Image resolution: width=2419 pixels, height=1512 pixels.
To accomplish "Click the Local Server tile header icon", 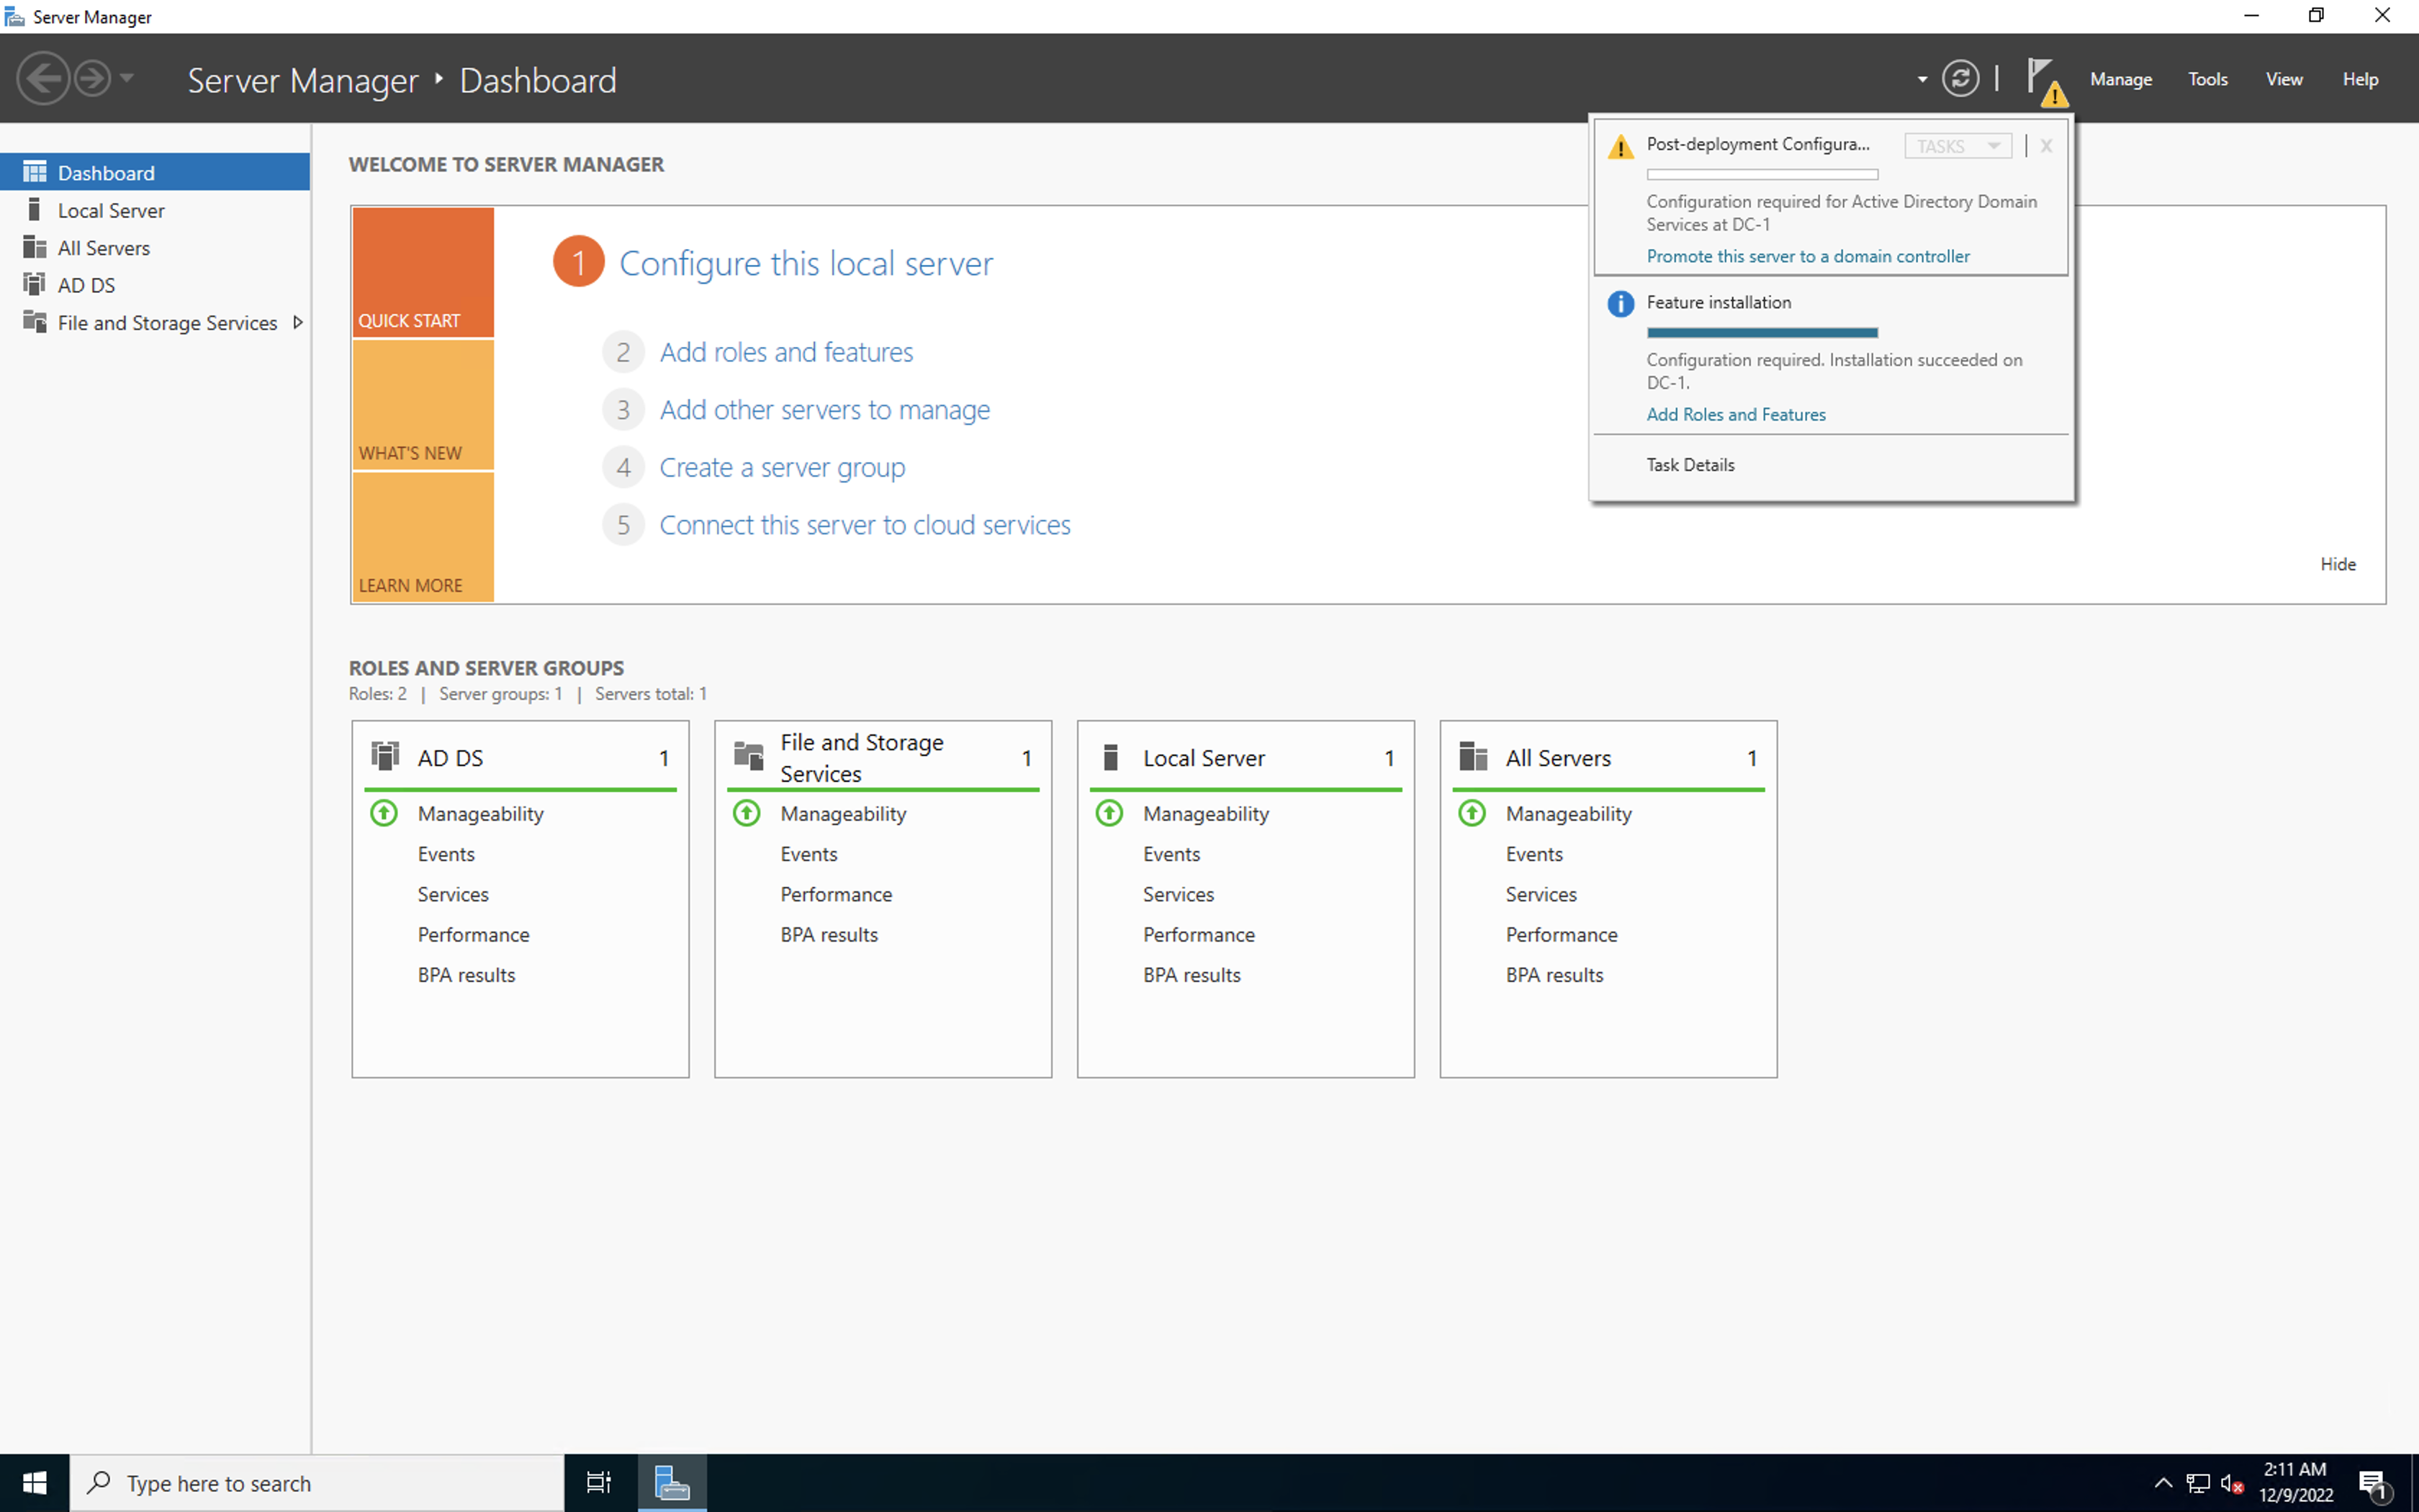I will coord(1111,757).
